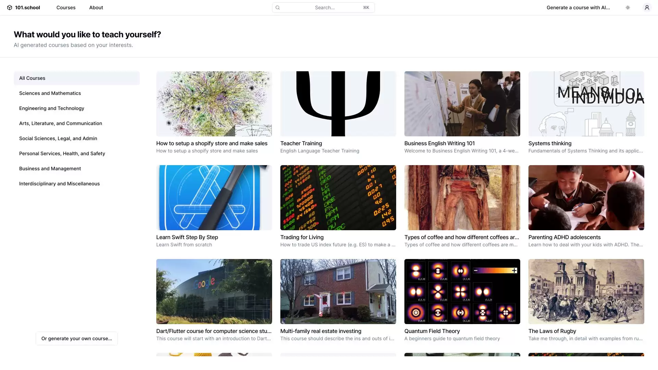Click the magnifier icon in search bar
Screen dimensions: 658x370
pyautogui.click(x=278, y=8)
